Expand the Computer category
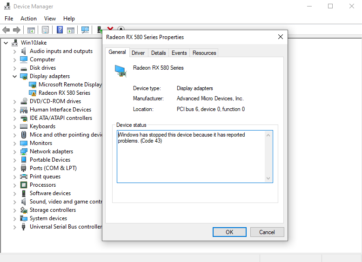The height and width of the screenshot is (262, 362). click(x=14, y=60)
